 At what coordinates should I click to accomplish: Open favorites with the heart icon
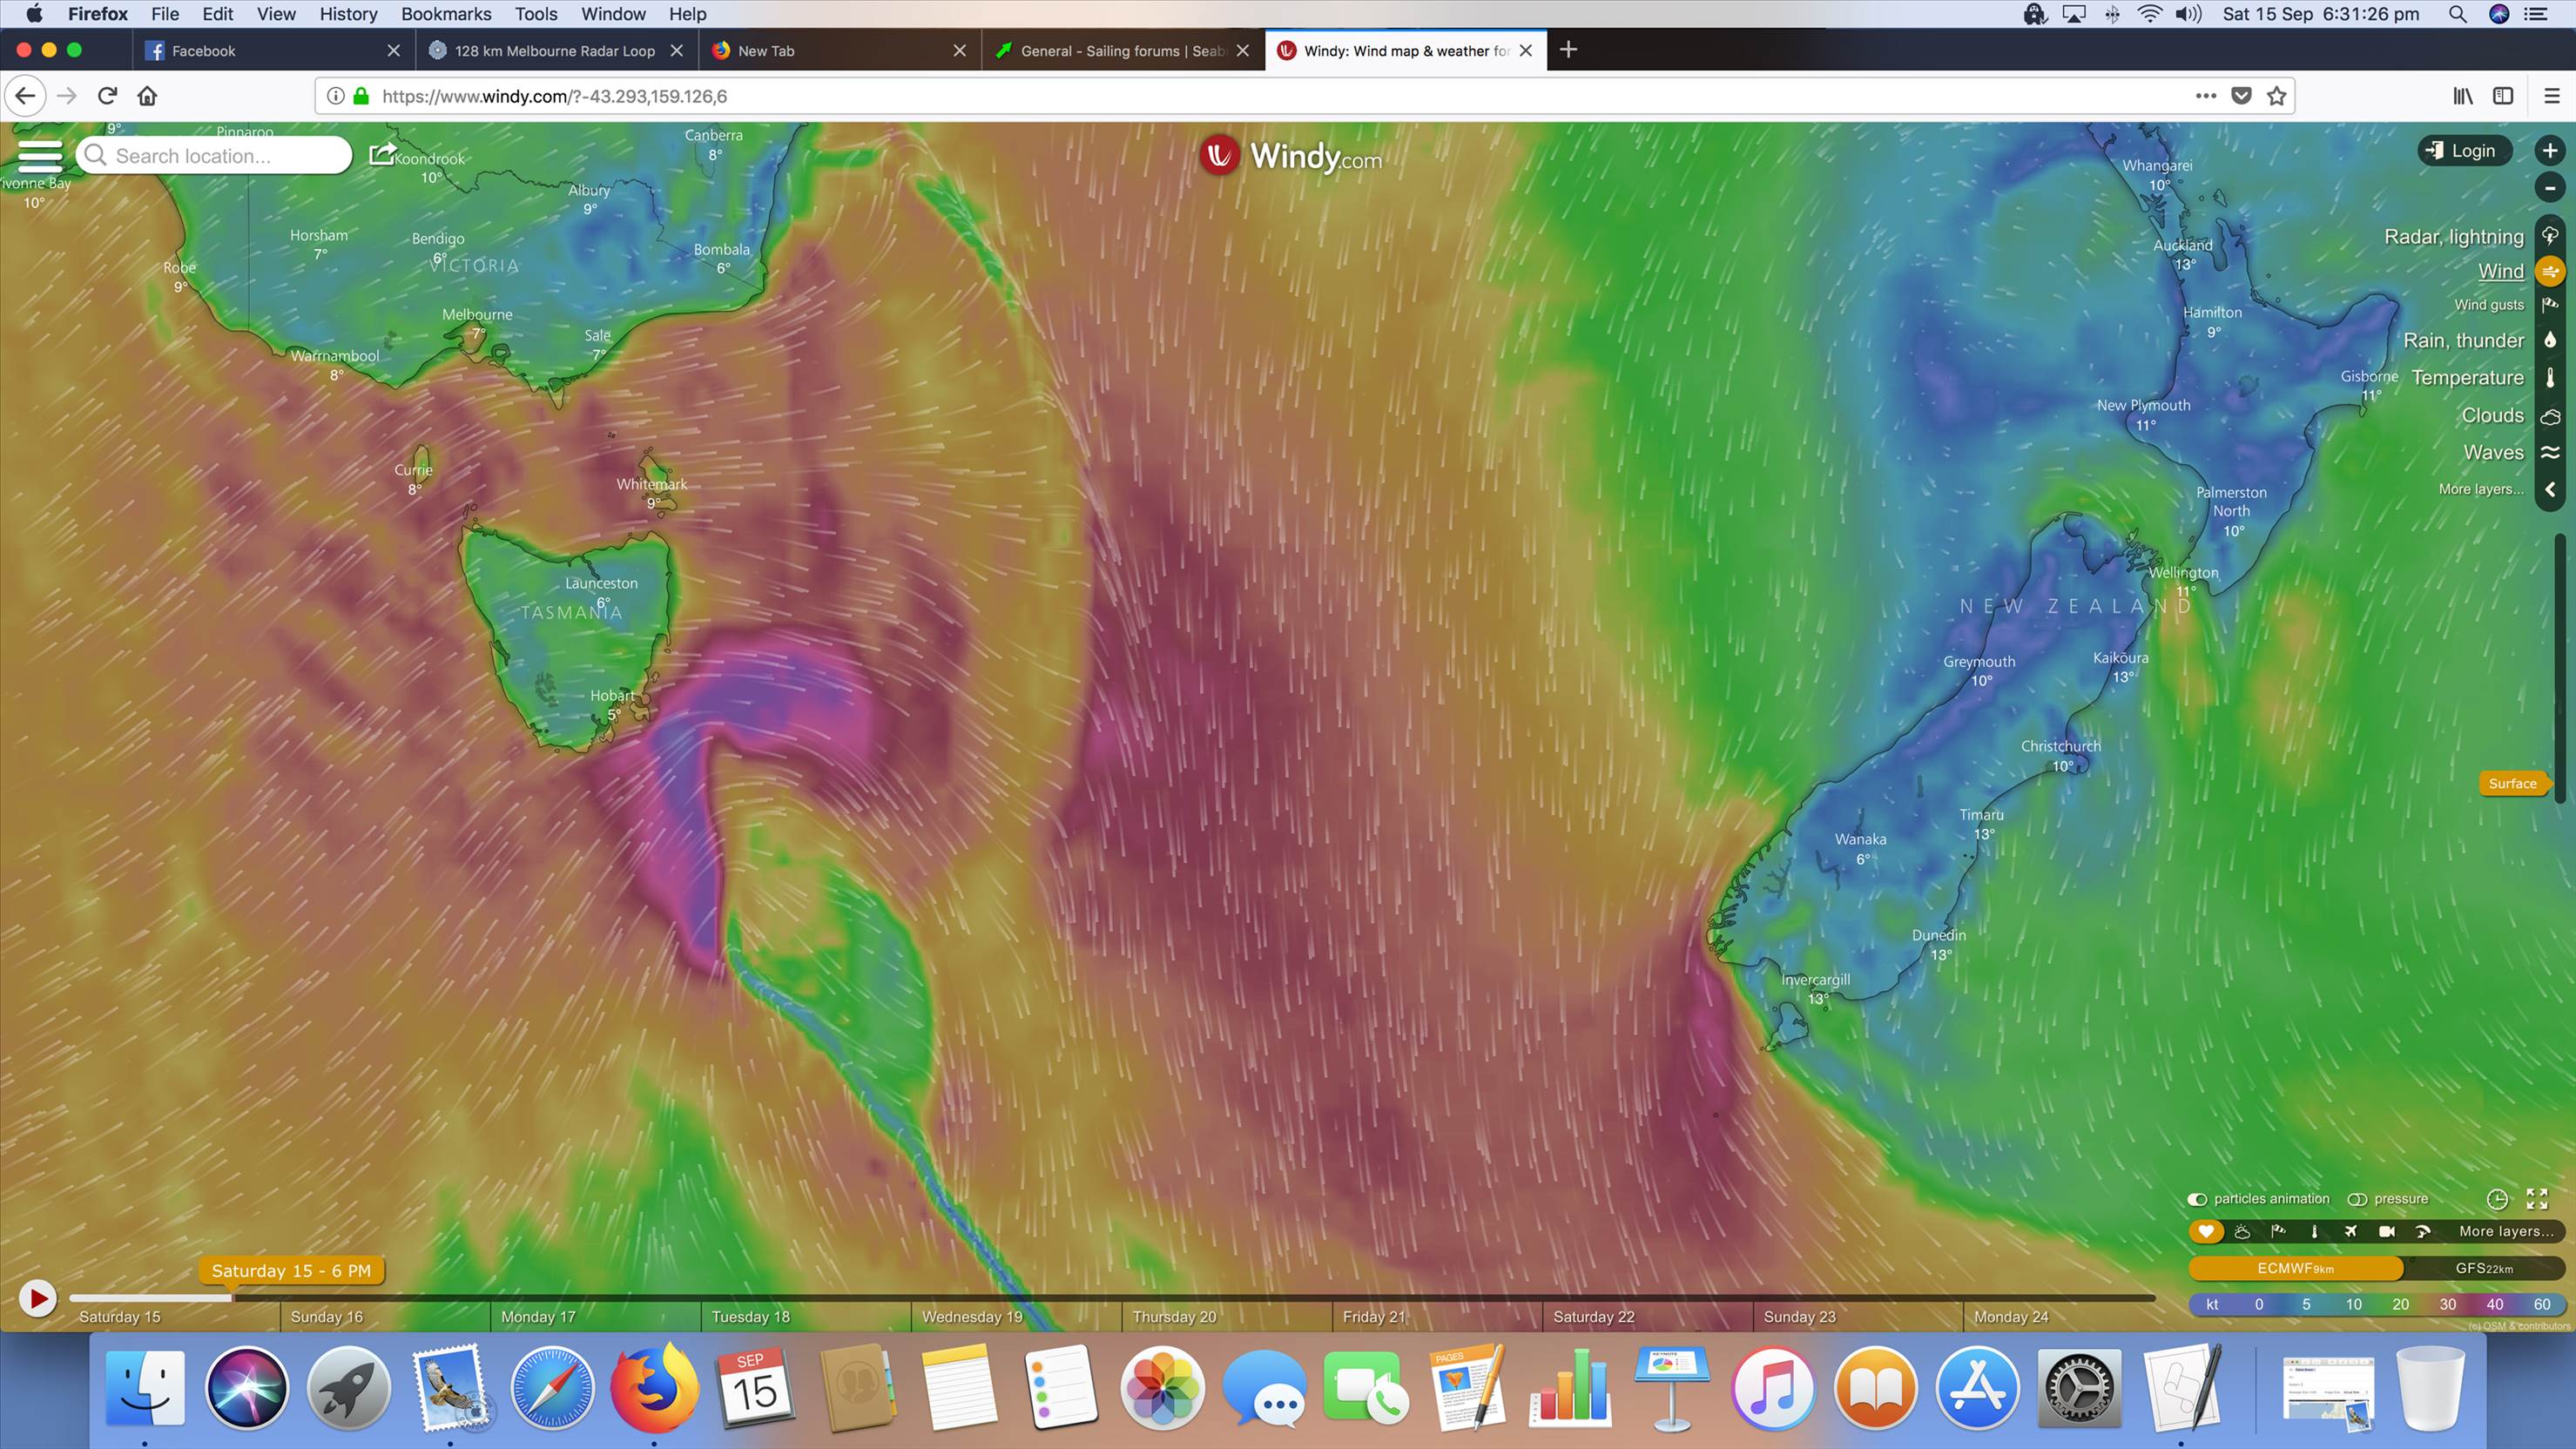pos(2206,1231)
